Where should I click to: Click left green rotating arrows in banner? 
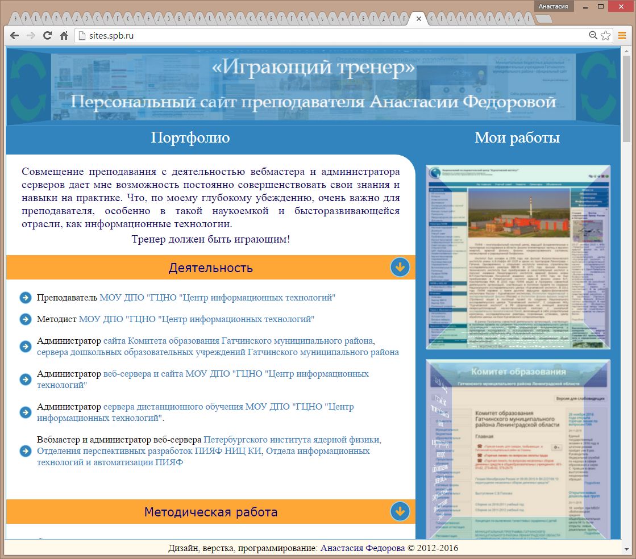28,86
